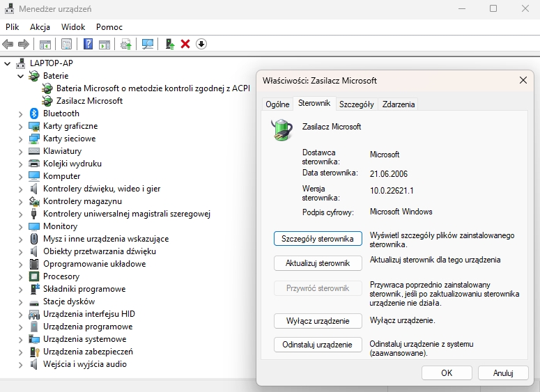Select Bateria Microsoft ACPI tree item
Image resolution: width=540 pixels, height=392 pixels.
point(153,88)
